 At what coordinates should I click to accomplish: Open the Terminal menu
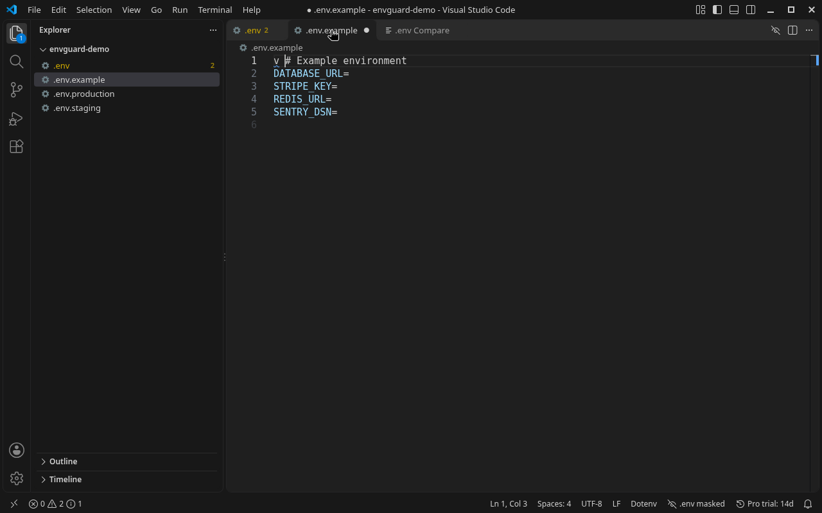tap(215, 10)
